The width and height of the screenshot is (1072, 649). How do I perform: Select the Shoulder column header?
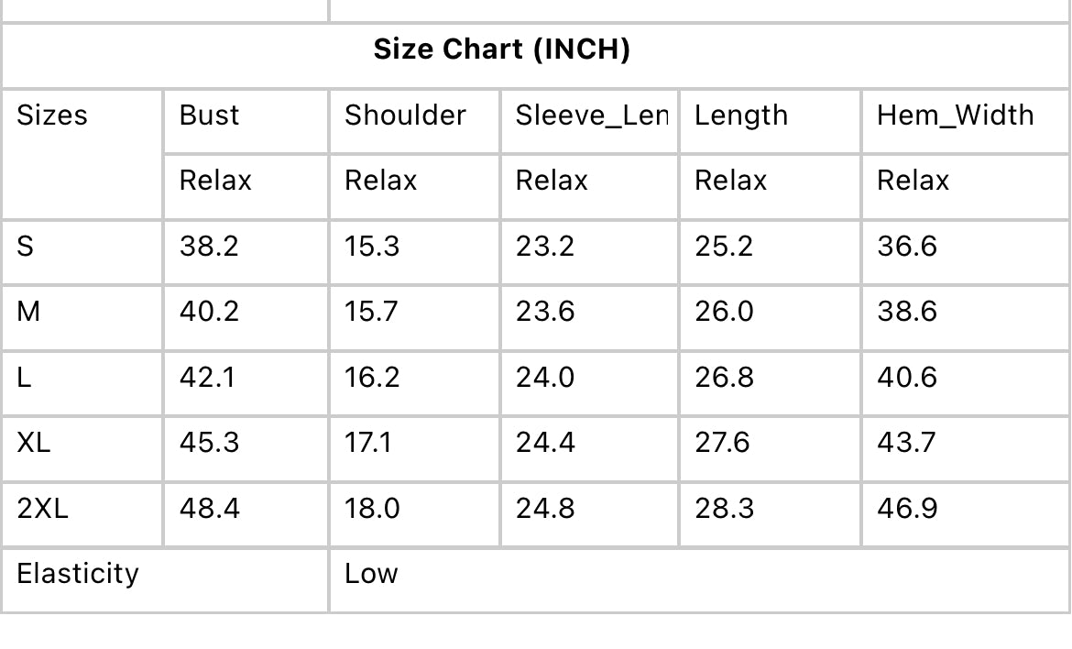(x=405, y=115)
